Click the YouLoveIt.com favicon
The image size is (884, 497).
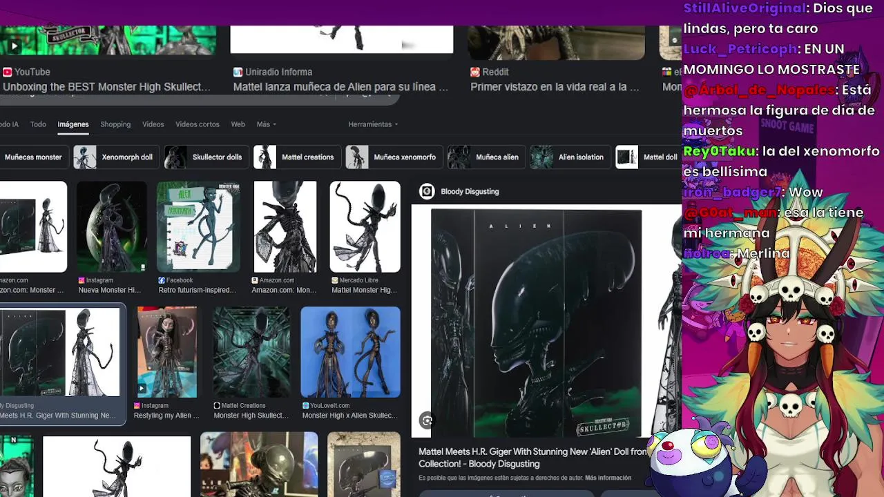point(305,406)
